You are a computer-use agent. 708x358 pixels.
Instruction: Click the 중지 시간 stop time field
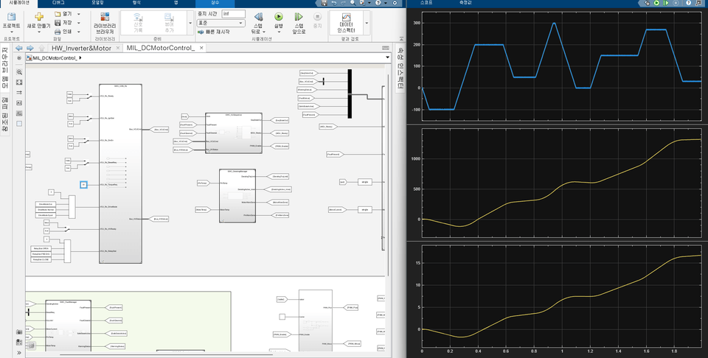tap(234, 14)
